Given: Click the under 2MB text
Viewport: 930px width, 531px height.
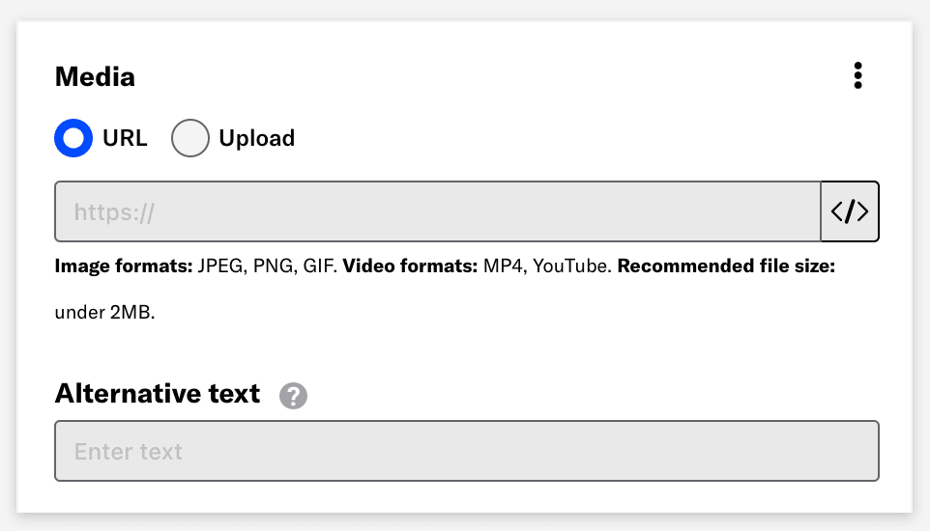Looking at the screenshot, I should pyautogui.click(x=104, y=313).
